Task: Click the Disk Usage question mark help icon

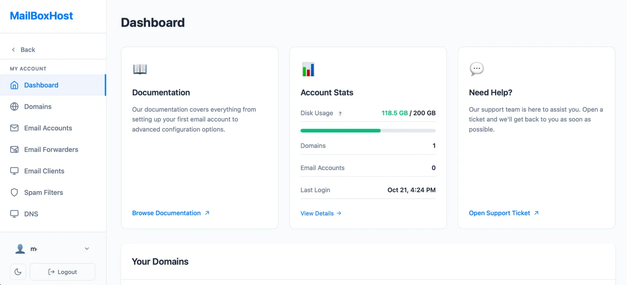Action: pyautogui.click(x=340, y=114)
